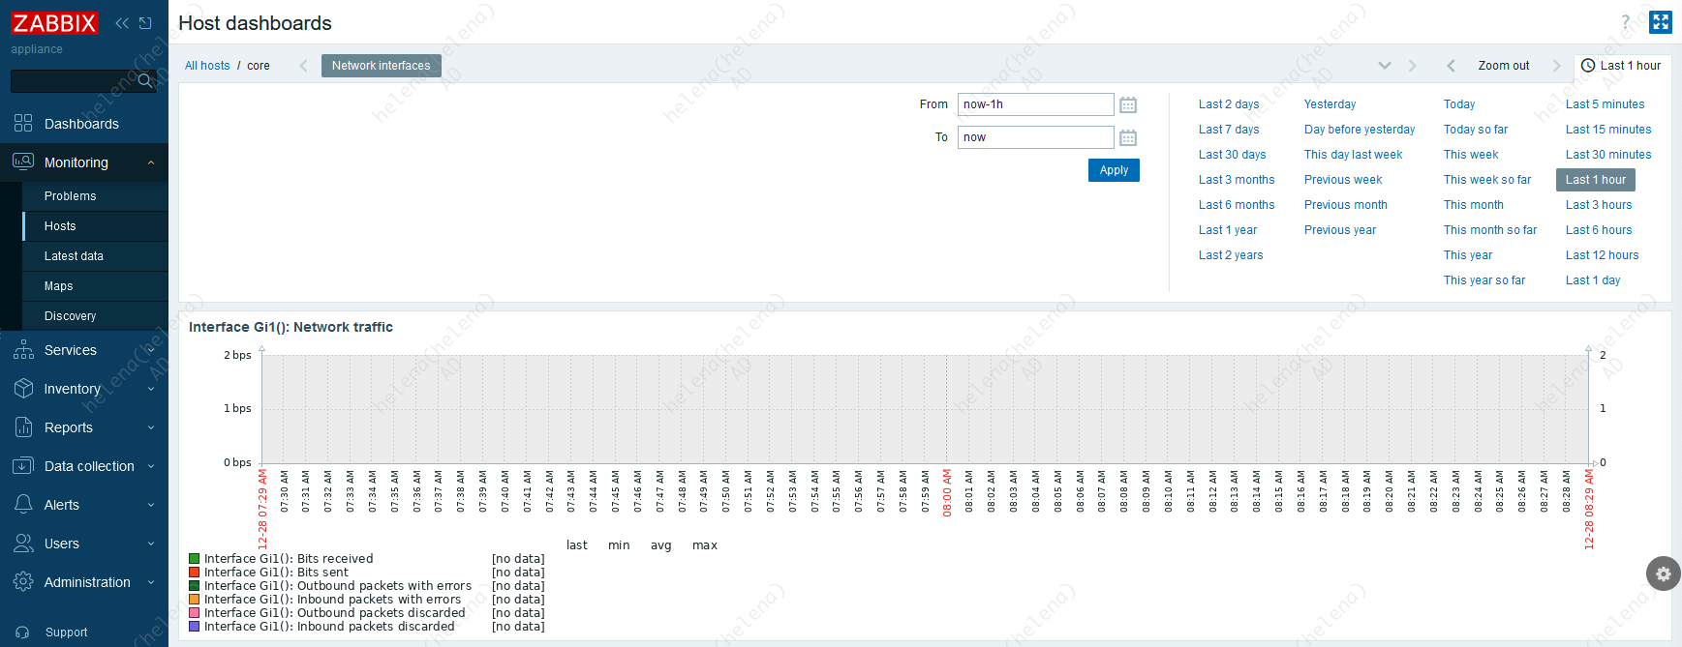Viewport: 1682px width, 647px height.
Task: Open Latest data in Monitoring
Action: (74, 256)
